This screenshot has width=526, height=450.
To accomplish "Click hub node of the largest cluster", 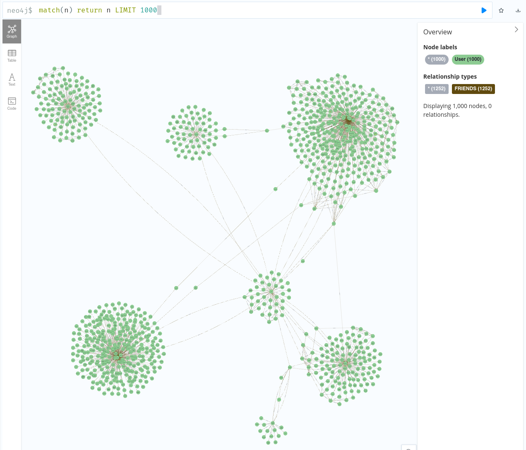I will tap(349, 119).
